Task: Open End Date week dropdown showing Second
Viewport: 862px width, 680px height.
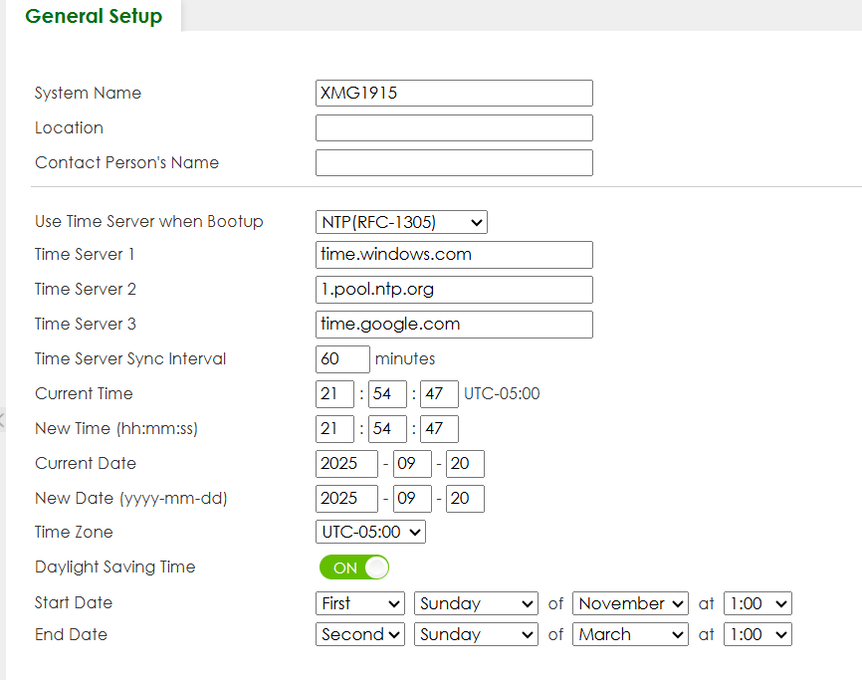Action: tap(360, 634)
